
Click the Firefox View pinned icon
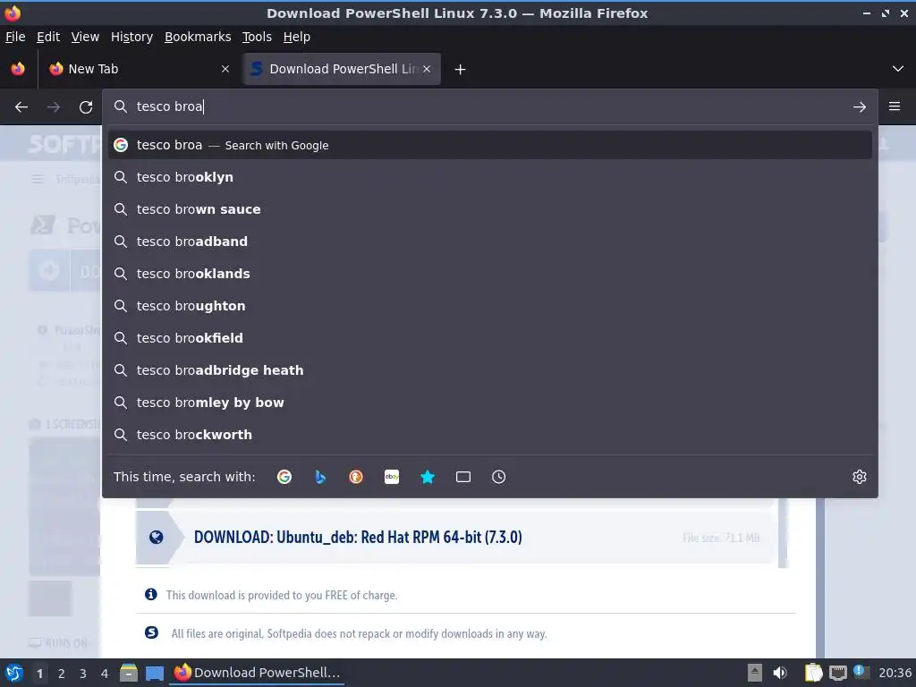point(18,69)
